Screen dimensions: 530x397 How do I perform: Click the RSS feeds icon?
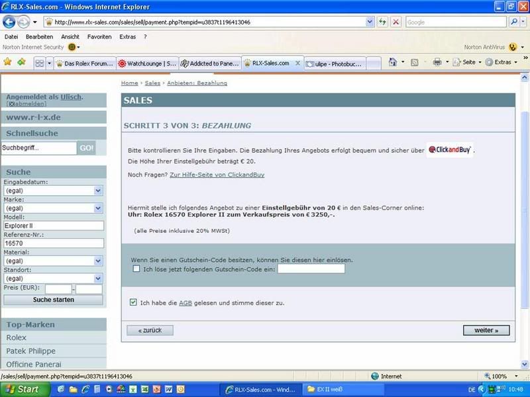point(415,62)
